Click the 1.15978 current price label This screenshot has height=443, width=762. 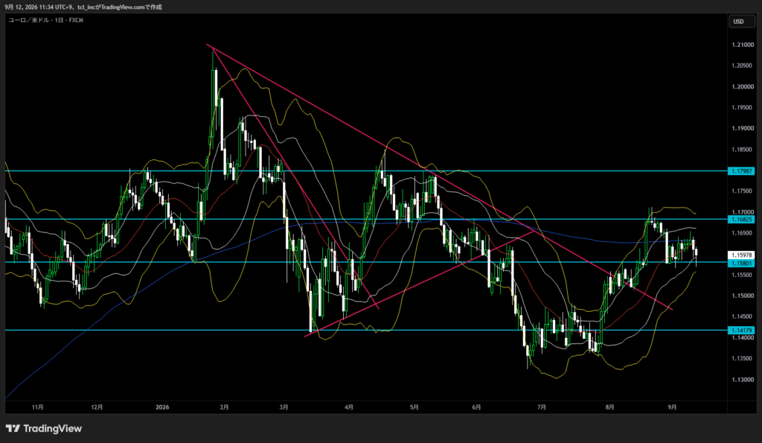click(741, 255)
